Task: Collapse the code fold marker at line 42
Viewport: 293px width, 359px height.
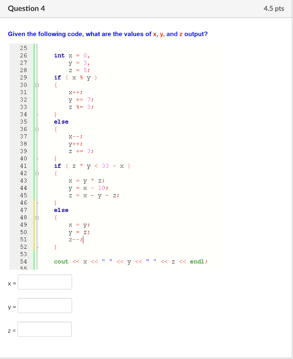Action: (37, 174)
